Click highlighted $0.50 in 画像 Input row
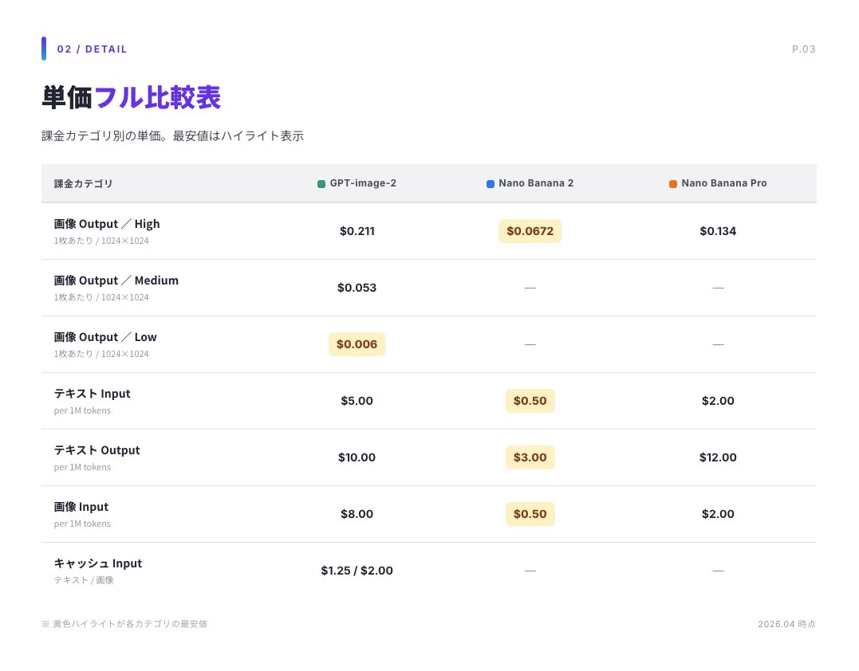This screenshot has height=671, width=859. [530, 514]
